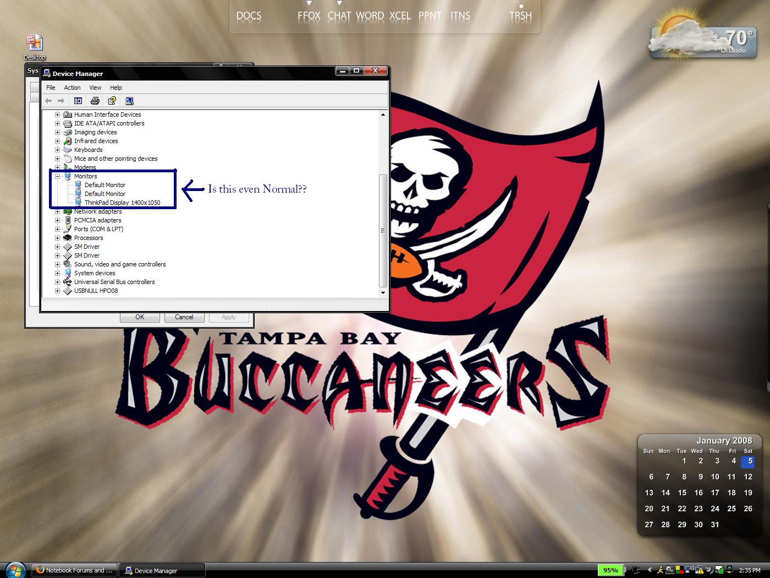Expand the PCMCIA adapters node
770x578 pixels.
57,220
